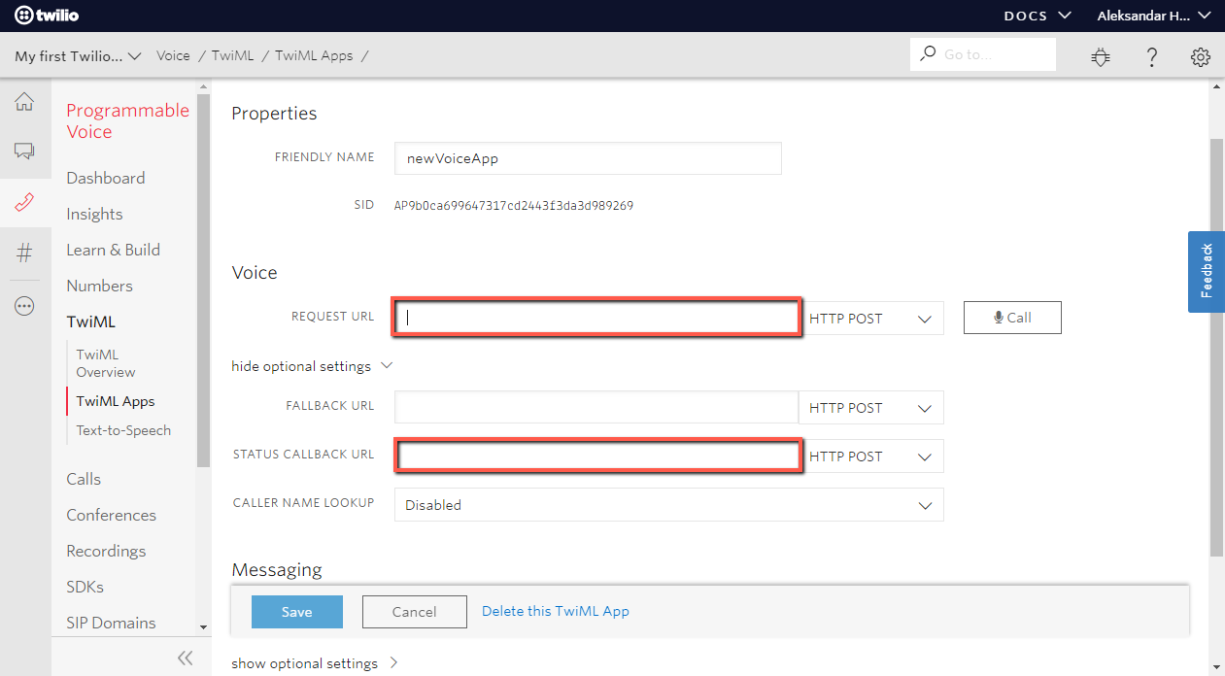Focus the Fallback URL input field

coord(596,408)
